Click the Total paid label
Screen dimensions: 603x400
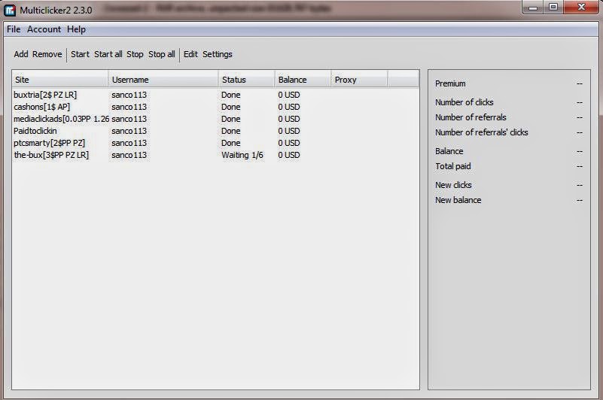click(x=453, y=166)
